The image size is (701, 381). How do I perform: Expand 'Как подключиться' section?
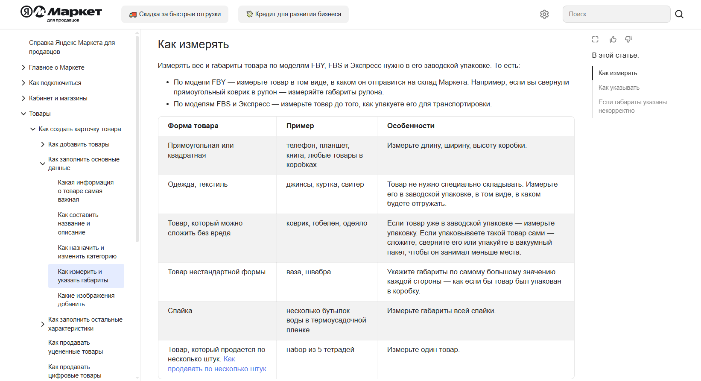[x=23, y=83]
